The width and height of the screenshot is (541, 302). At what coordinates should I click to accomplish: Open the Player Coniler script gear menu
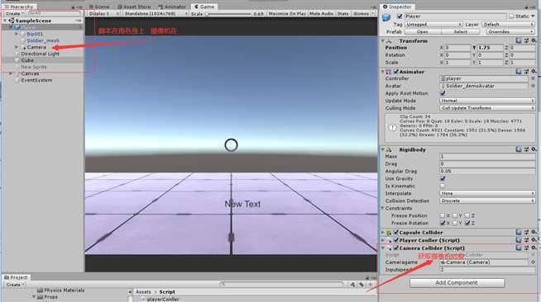[534, 240]
